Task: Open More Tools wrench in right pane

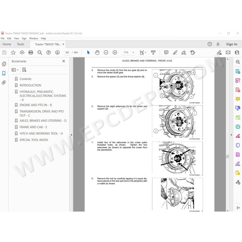Action: tap(238, 182)
